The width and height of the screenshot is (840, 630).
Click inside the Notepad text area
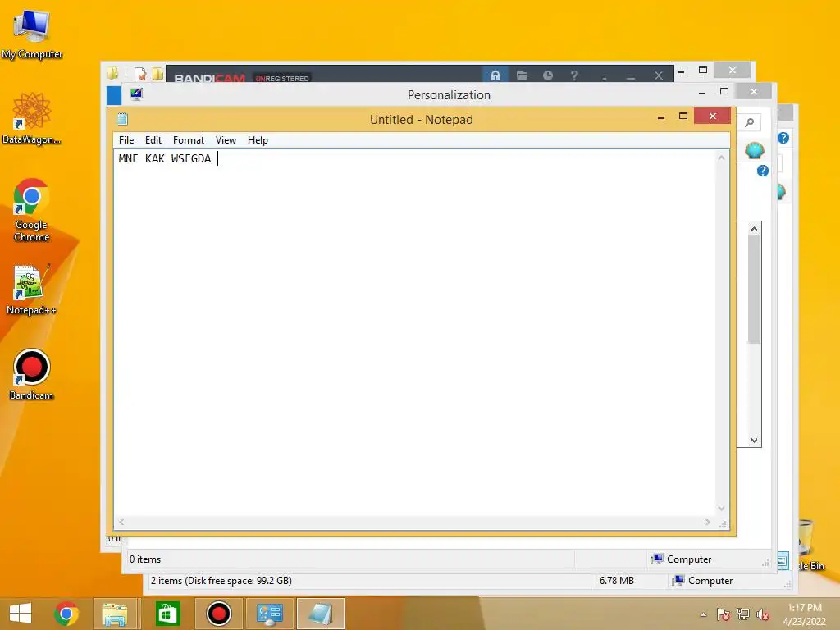pyautogui.click(x=414, y=332)
